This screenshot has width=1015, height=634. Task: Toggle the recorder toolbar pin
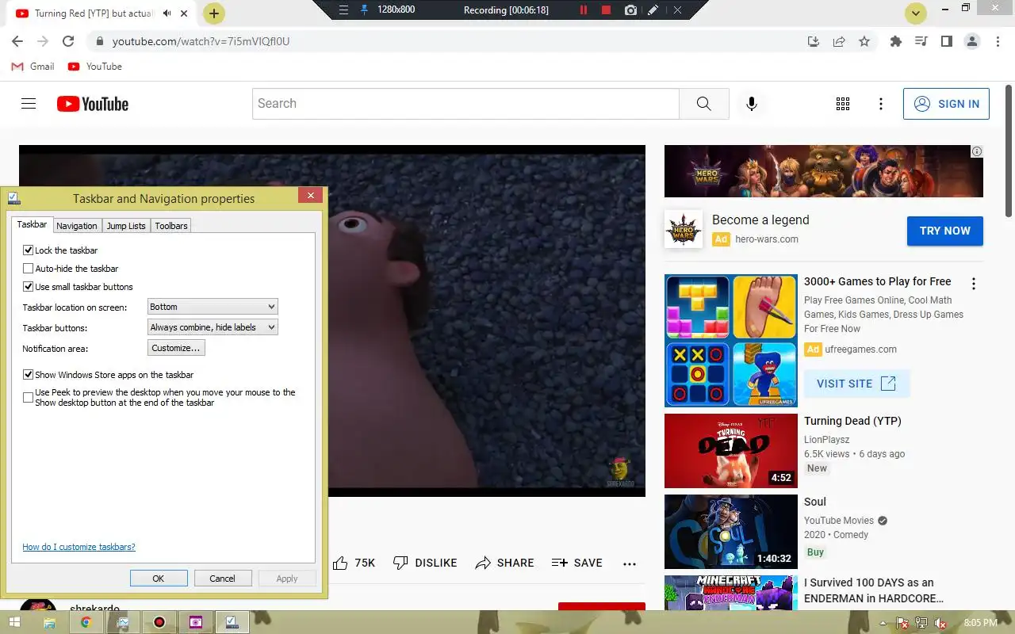coord(364,10)
